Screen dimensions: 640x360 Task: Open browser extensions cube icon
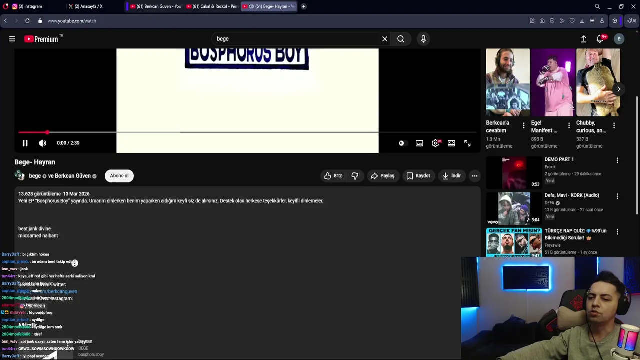click(x=615, y=21)
